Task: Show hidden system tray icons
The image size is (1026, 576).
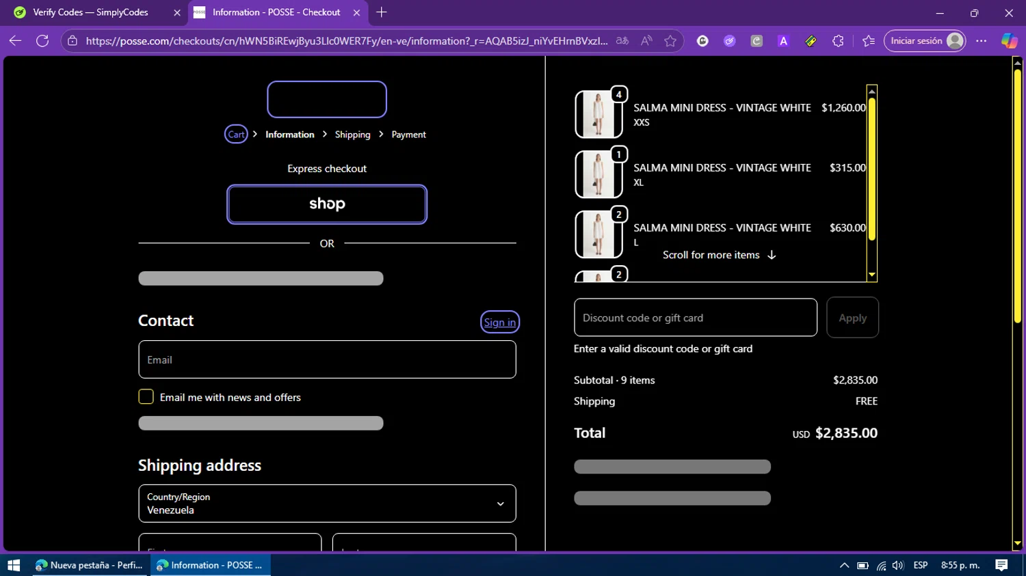Action: click(x=844, y=565)
